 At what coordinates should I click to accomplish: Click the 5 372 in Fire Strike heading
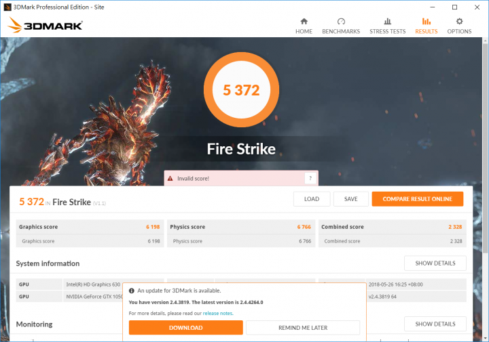point(62,202)
